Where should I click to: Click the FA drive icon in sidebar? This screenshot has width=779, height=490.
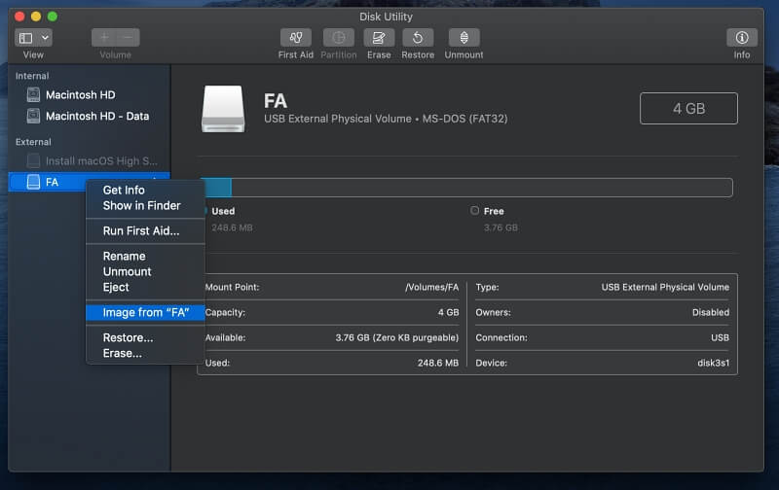tap(33, 182)
